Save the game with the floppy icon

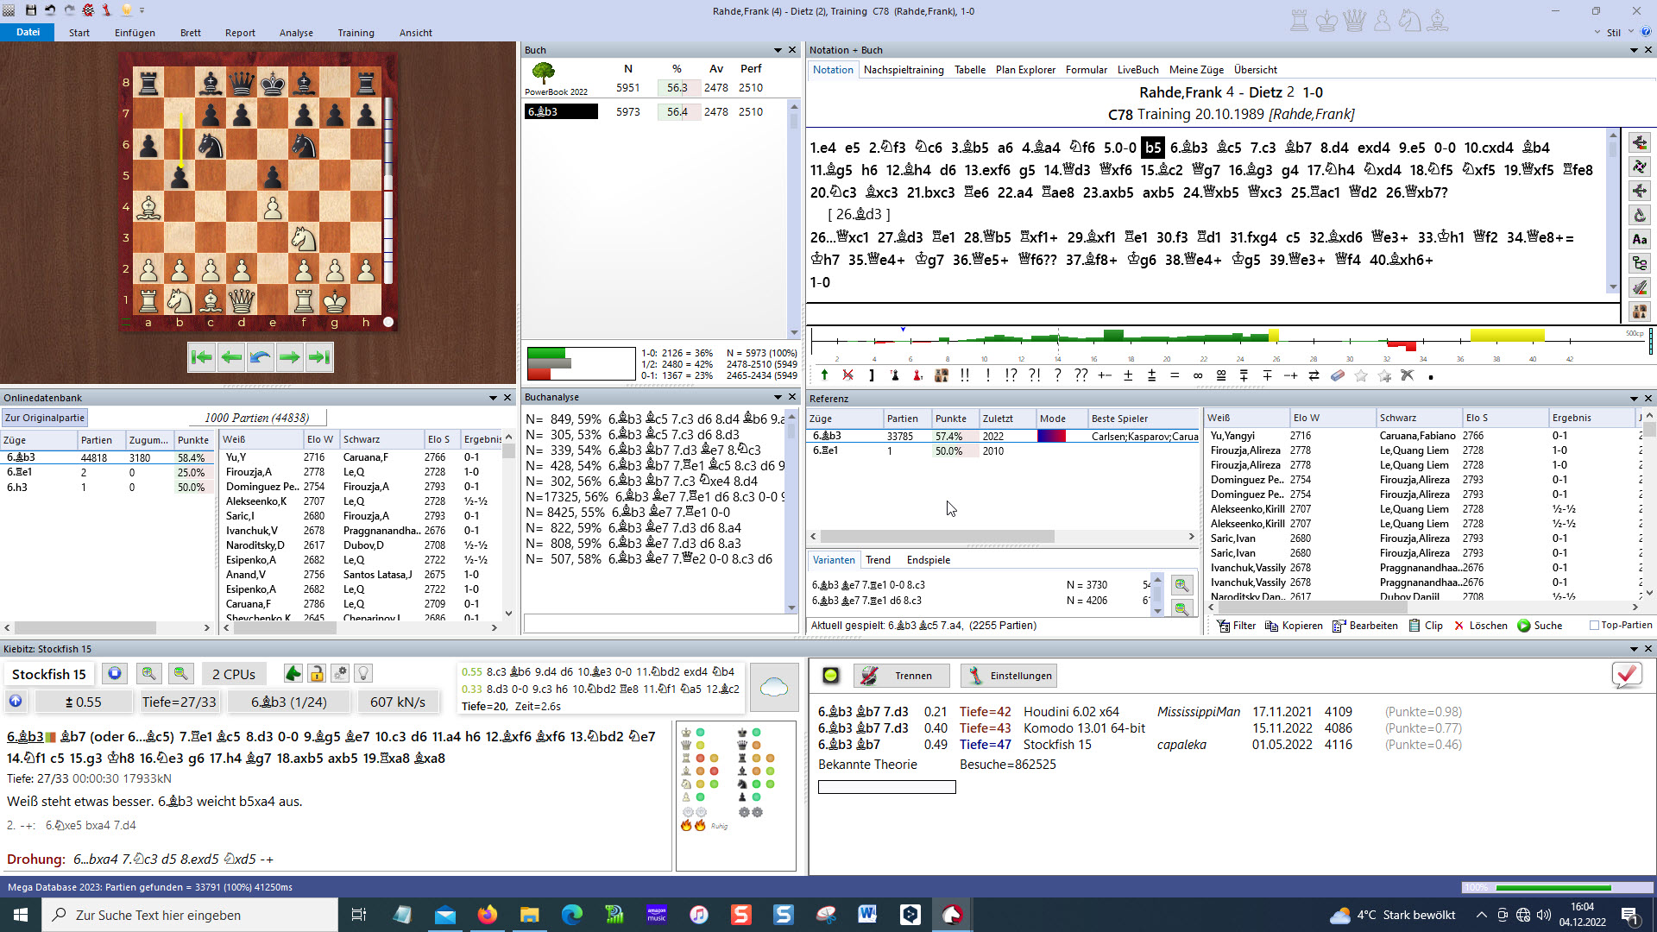click(30, 10)
